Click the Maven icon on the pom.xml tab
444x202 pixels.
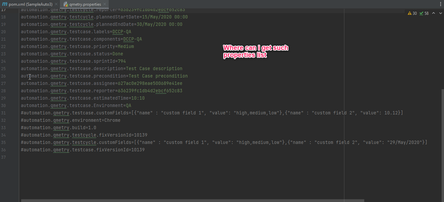5,4
